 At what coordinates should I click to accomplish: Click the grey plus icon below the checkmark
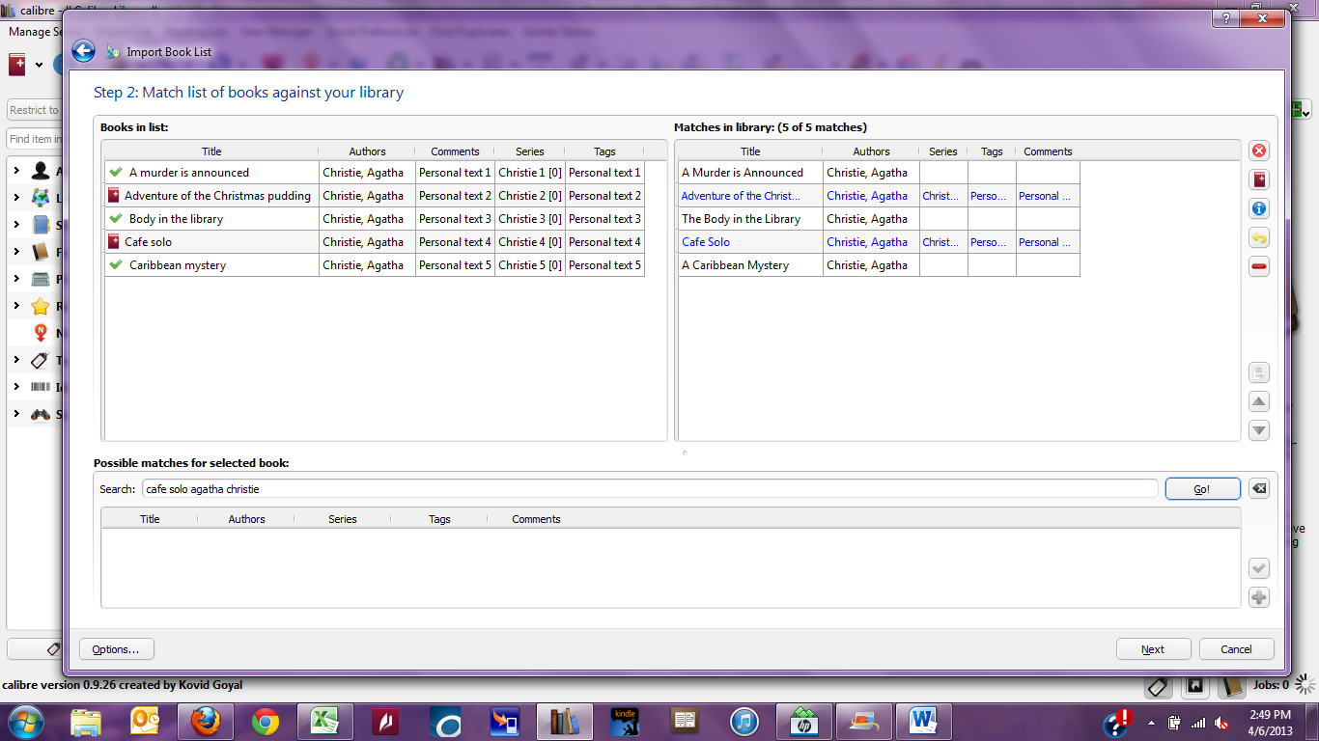[x=1259, y=597]
